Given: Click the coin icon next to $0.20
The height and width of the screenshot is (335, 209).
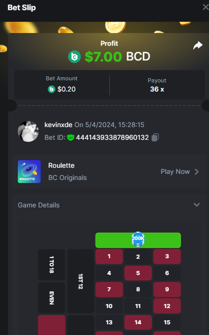Looking at the screenshot, I should 51,89.
